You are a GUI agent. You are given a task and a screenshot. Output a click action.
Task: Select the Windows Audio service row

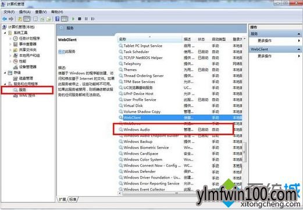coord(180,129)
